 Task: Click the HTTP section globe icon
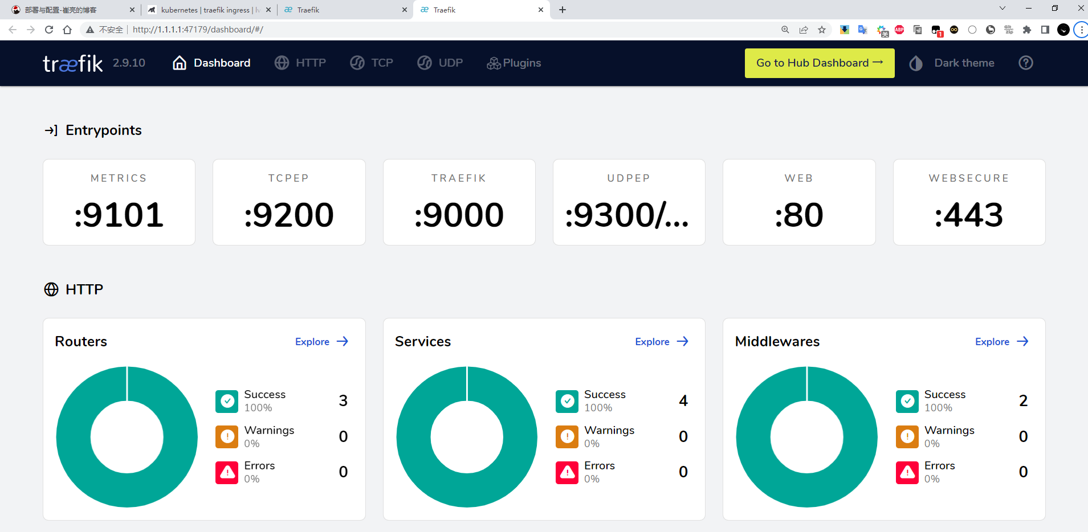click(x=51, y=289)
